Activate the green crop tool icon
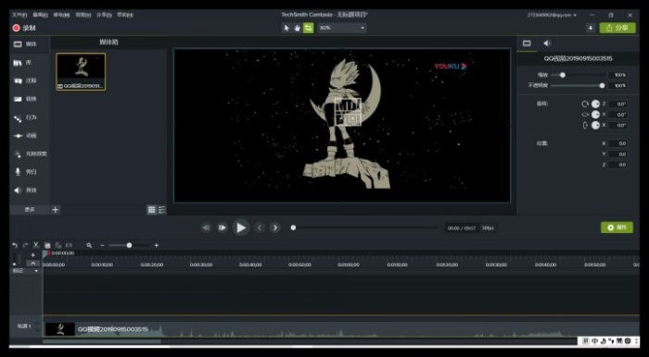The image size is (649, 357). [x=309, y=28]
